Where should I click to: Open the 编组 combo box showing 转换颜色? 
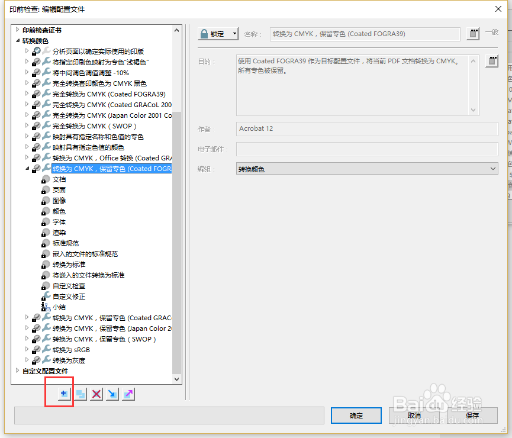pos(367,169)
